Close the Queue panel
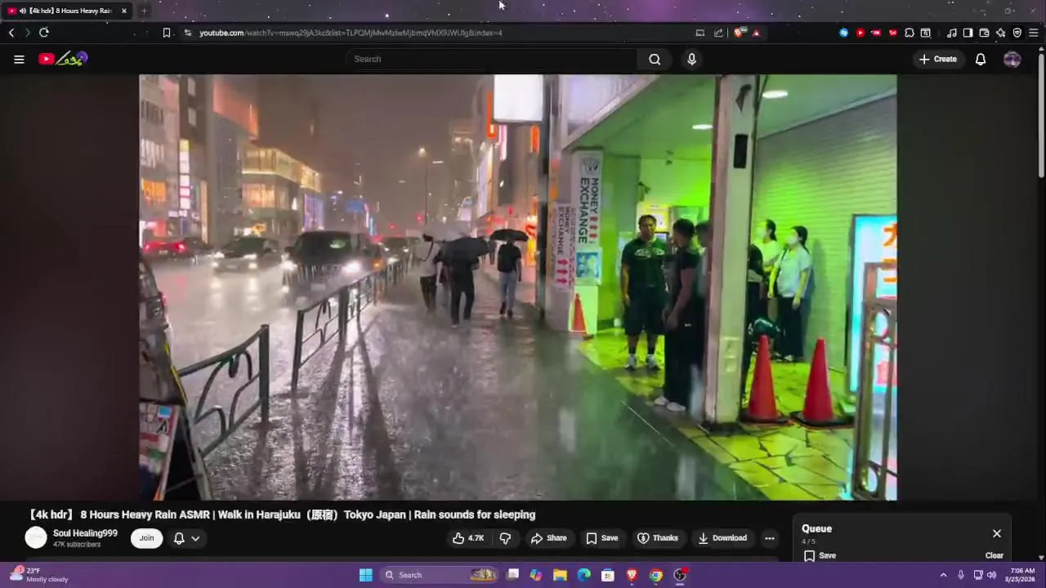This screenshot has height=588, width=1046. (996, 533)
